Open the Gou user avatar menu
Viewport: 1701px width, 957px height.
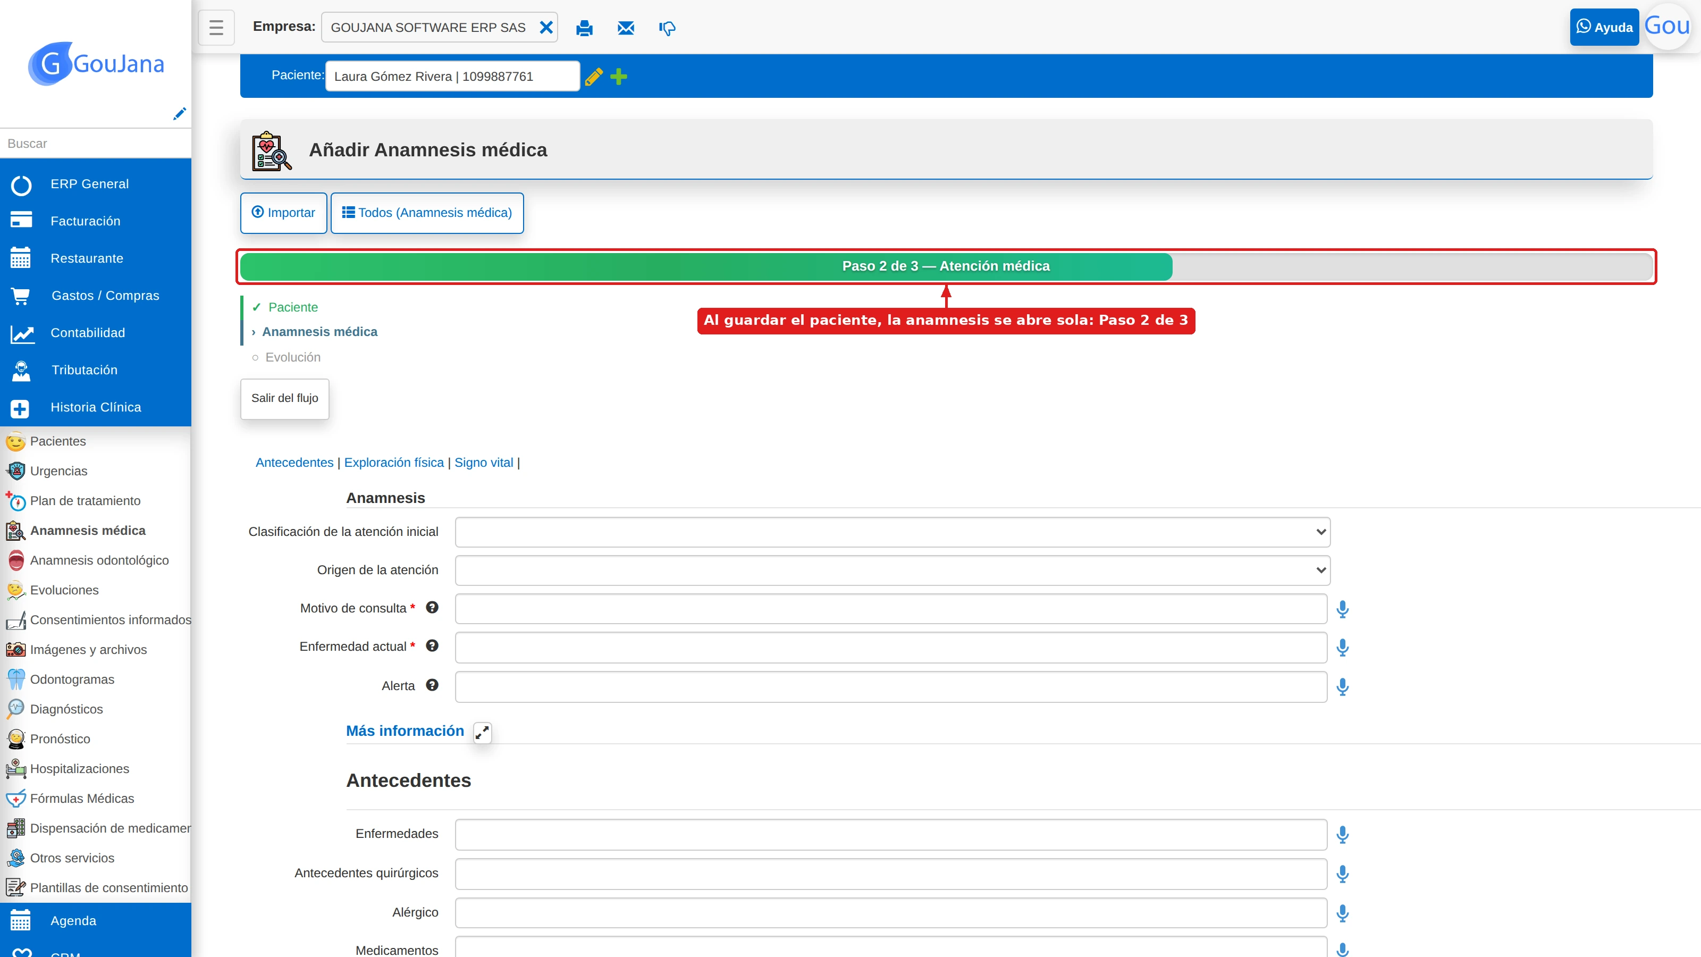pos(1668,27)
